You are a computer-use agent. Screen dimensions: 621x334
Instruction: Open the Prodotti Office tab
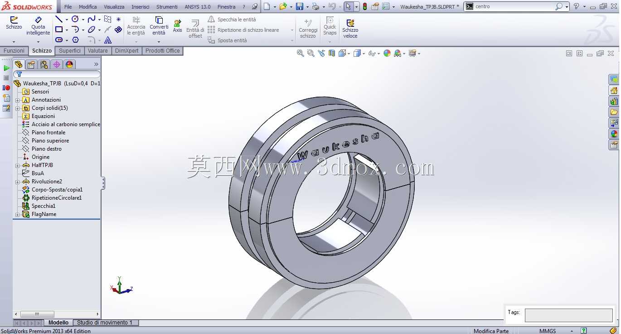coord(163,51)
